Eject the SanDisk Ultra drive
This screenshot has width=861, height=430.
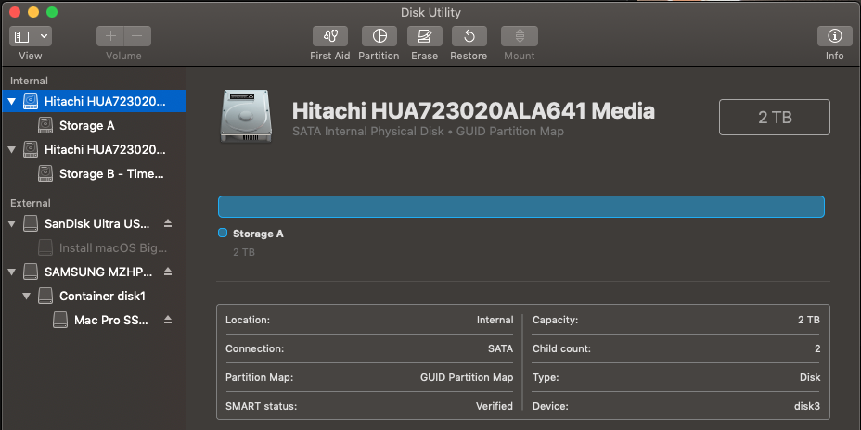tap(168, 223)
